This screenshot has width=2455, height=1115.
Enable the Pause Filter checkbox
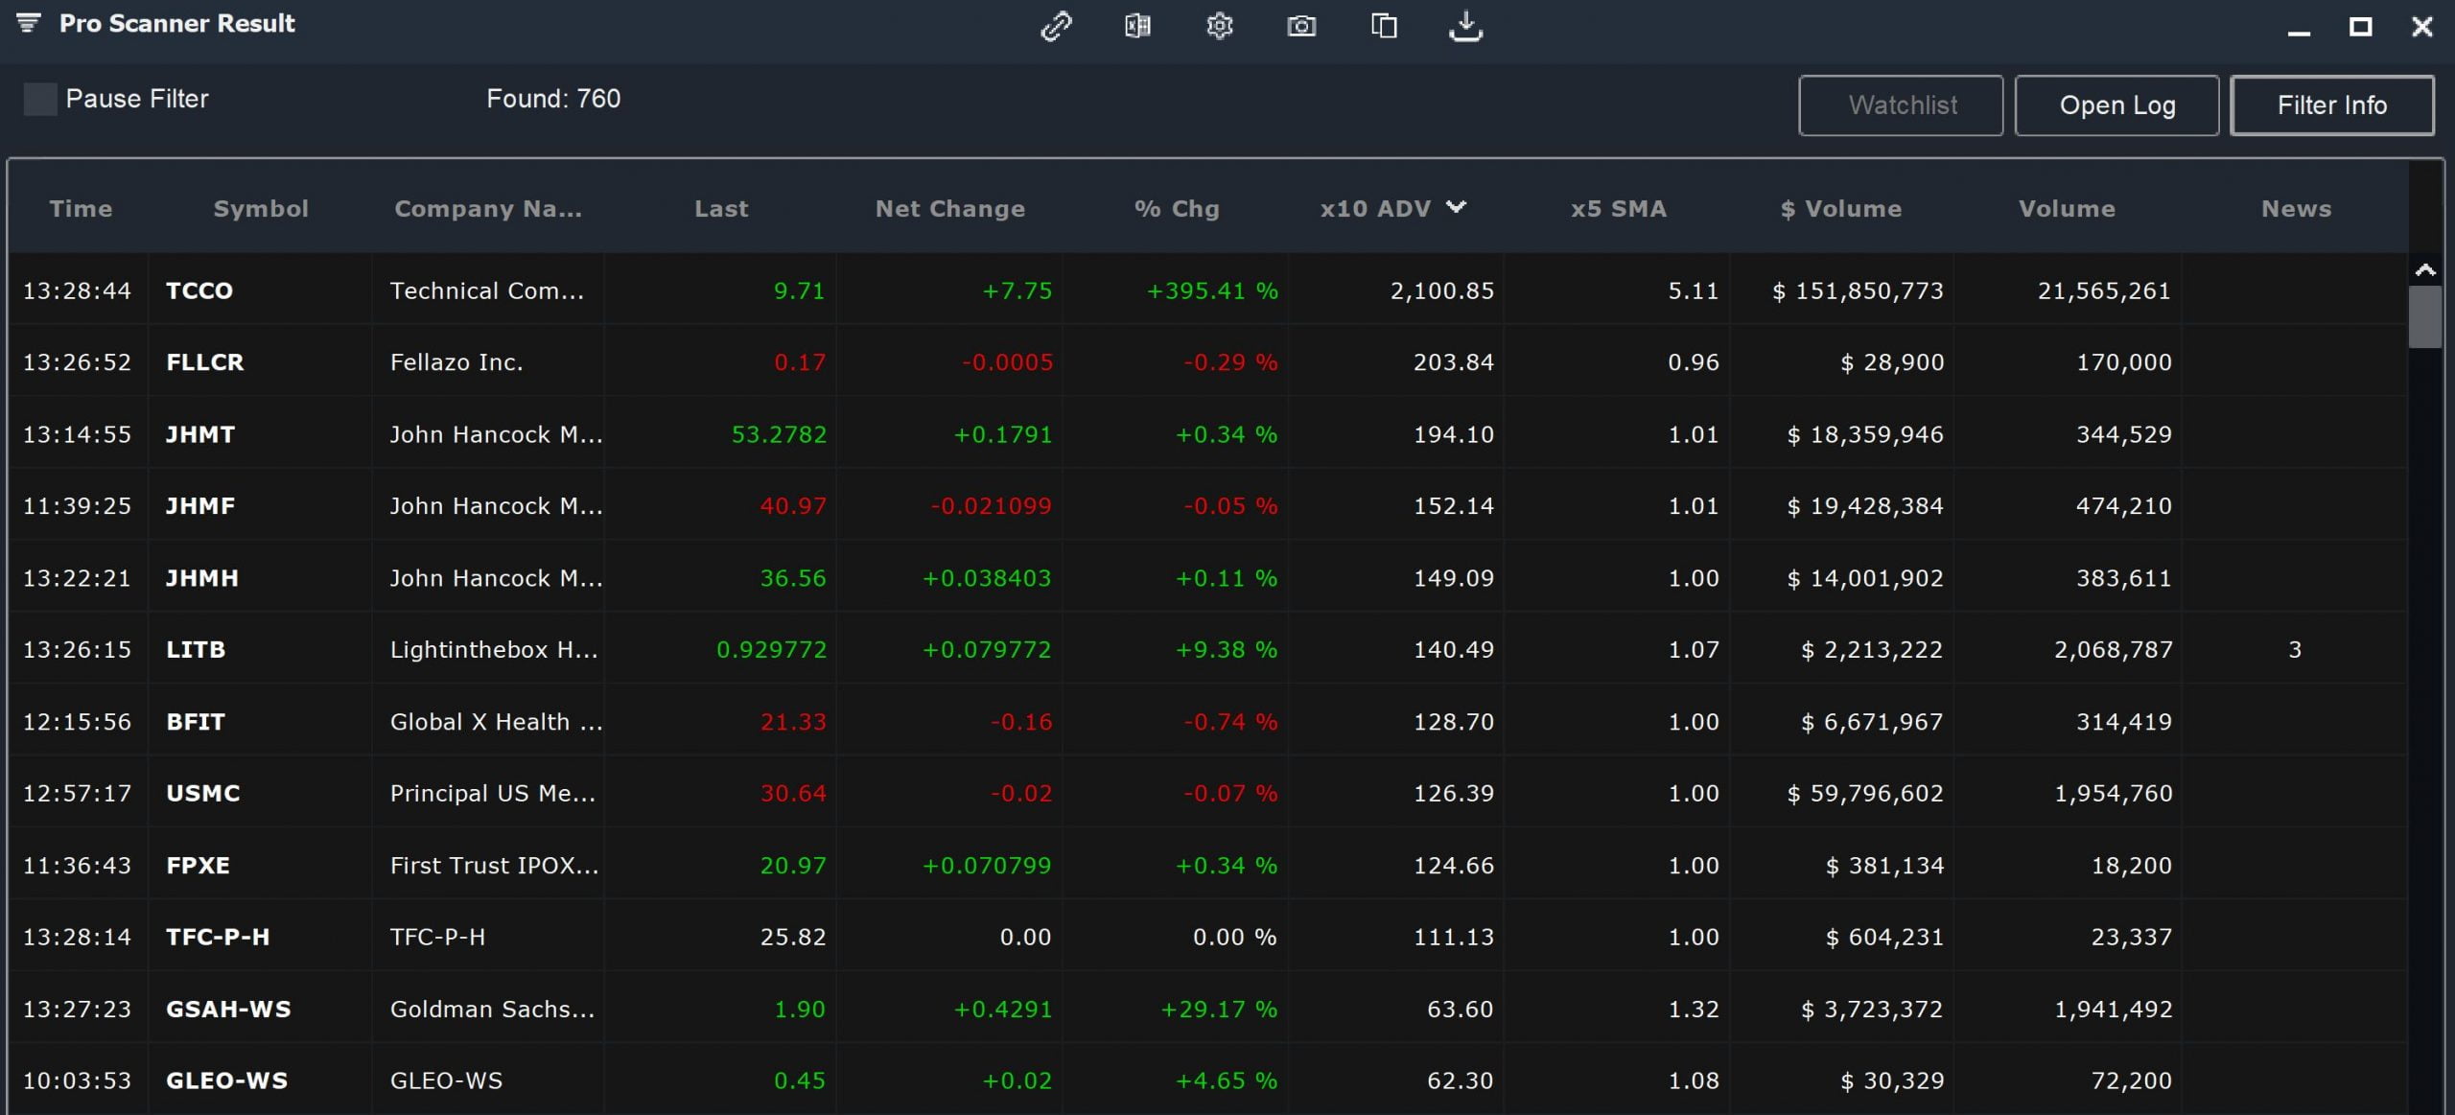point(40,99)
